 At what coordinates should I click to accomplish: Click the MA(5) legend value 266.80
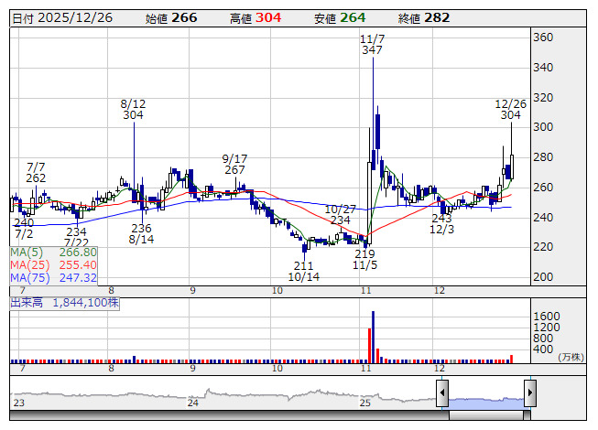click(77, 252)
